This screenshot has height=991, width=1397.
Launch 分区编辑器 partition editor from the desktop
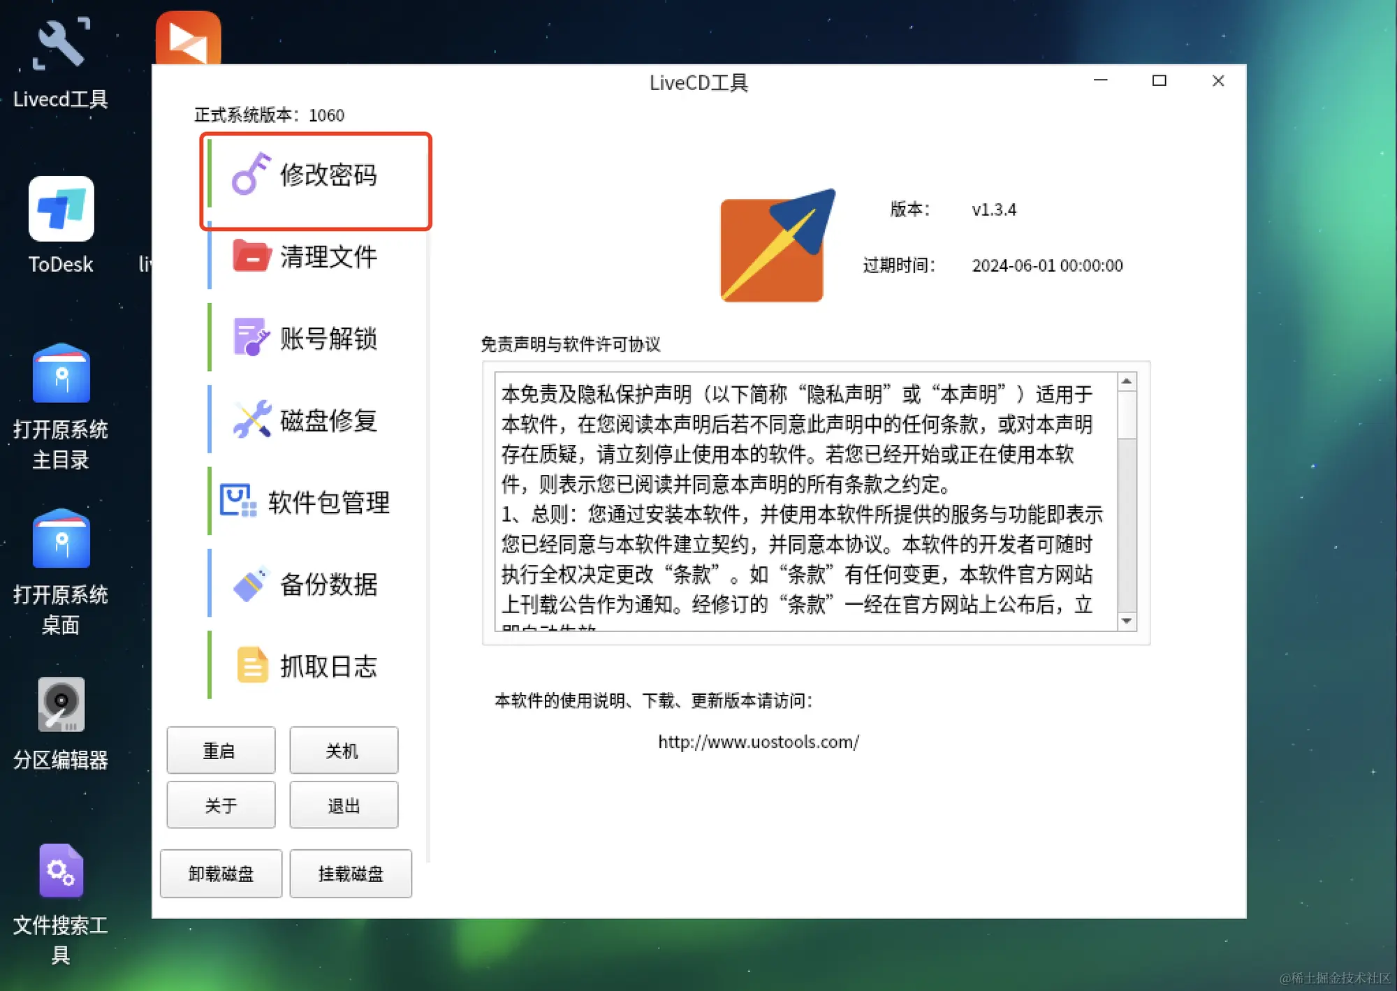point(61,705)
